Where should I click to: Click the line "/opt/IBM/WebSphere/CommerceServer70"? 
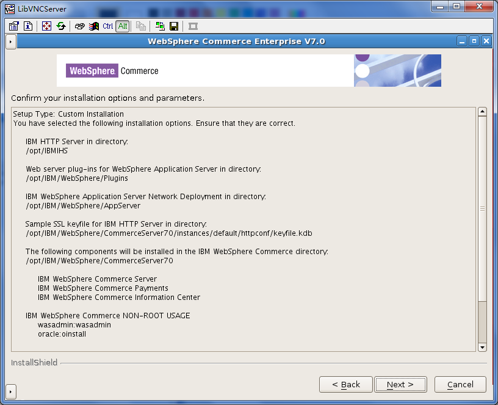point(99,261)
